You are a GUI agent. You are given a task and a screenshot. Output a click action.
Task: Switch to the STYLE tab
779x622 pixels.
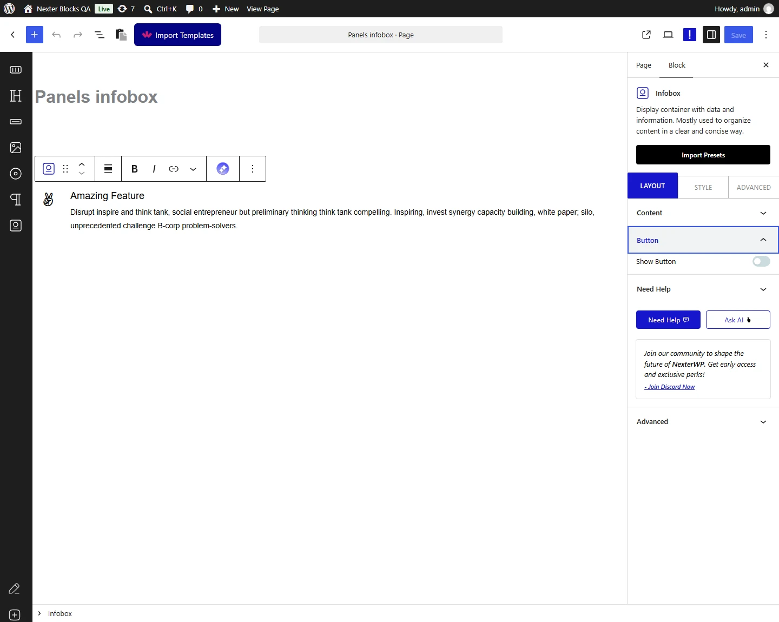[x=703, y=187]
